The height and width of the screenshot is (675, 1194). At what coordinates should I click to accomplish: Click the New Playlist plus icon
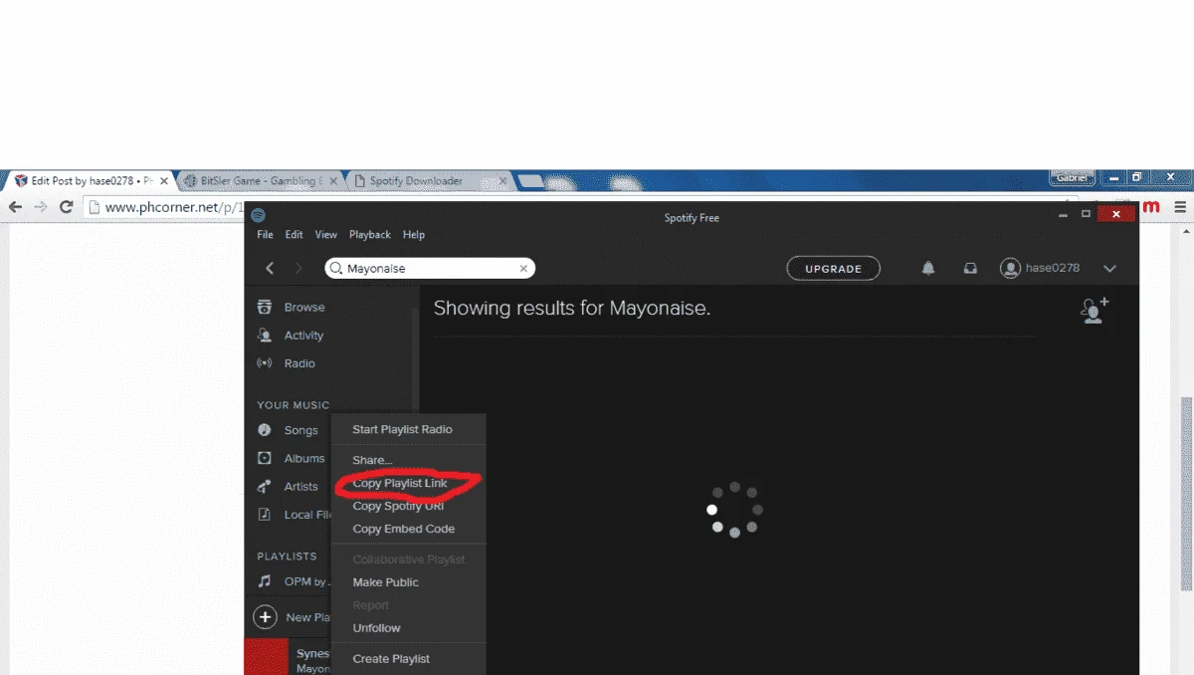[265, 617]
